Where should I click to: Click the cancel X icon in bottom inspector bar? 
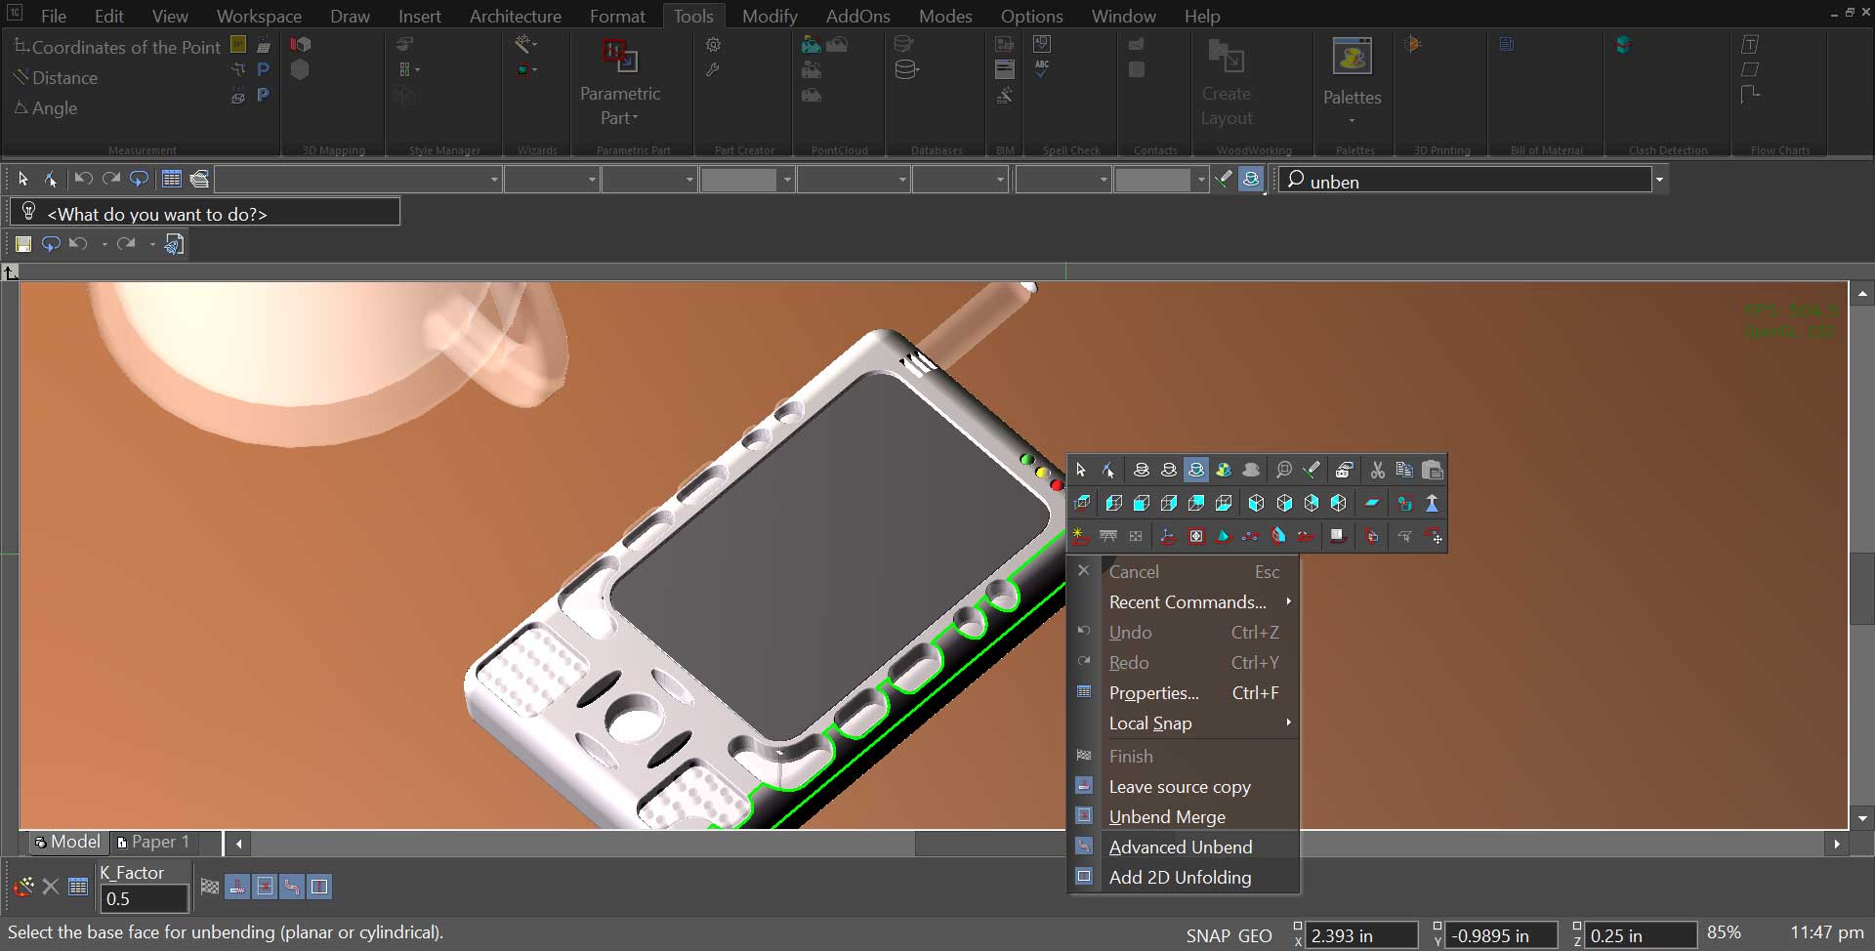(x=51, y=887)
